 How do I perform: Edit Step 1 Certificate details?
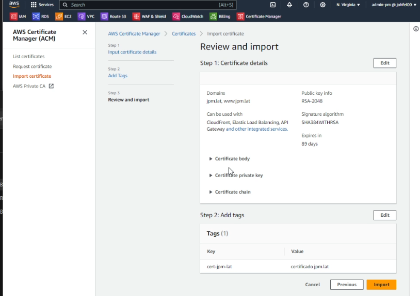[x=384, y=63]
